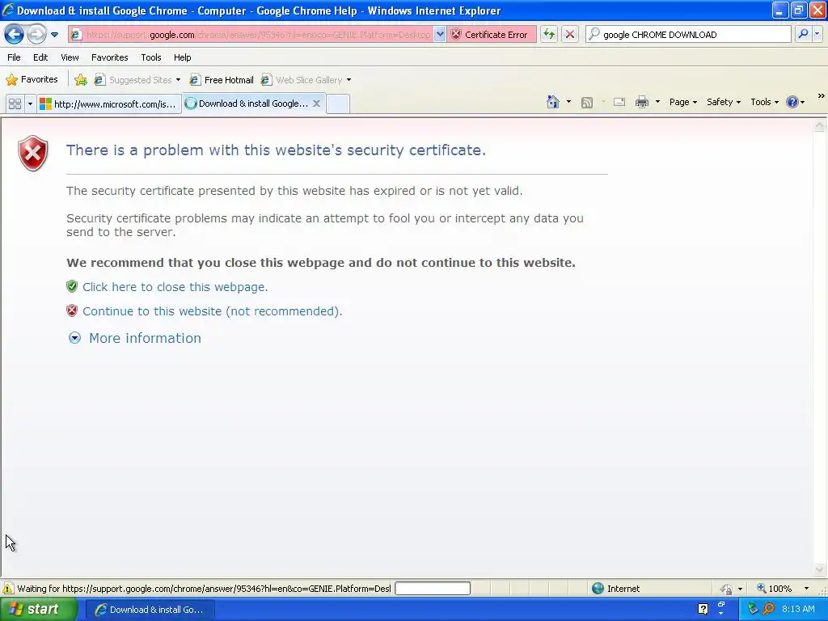Click the Search magnifier button
This screenshot has width=828, height=621.
[x=803, y=35]
